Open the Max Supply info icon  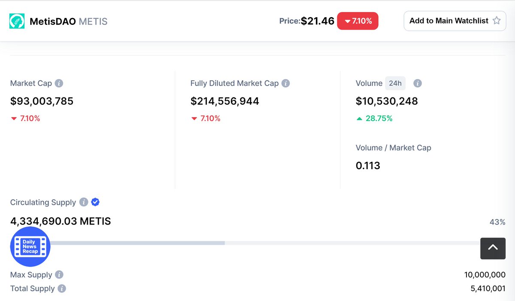click(59, 275)
